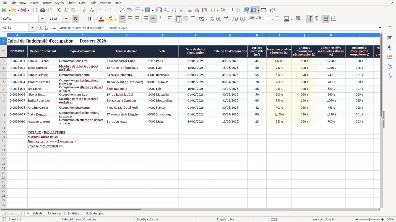The width and height of the screenshot is (396, 222).
Task: Open the sidebar Navigator compass icon
Action: 390,66
